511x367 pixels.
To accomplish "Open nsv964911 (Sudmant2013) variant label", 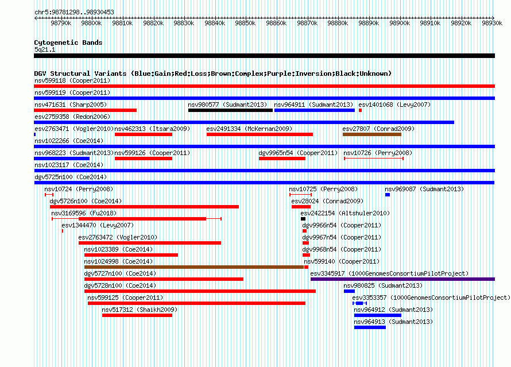I will coord(313,105).
